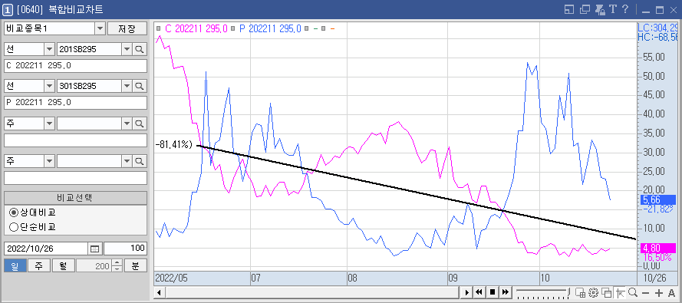Click the numbered 1 window badge

(8, 9)
